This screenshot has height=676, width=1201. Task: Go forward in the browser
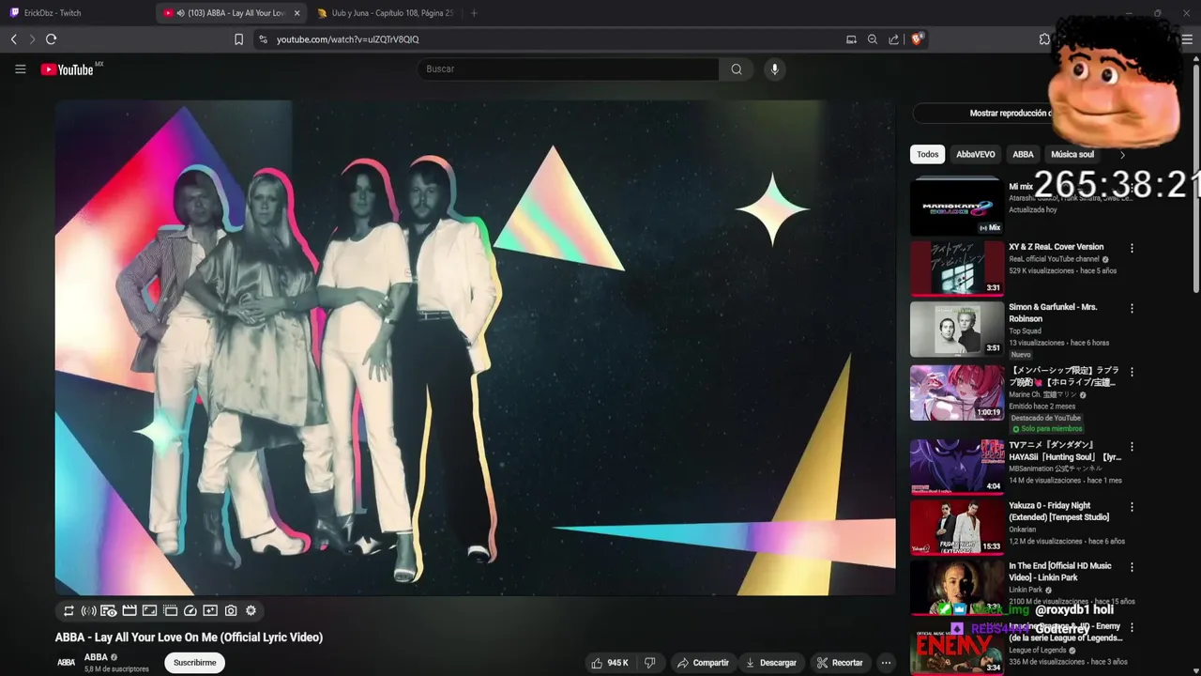point(32,39)
